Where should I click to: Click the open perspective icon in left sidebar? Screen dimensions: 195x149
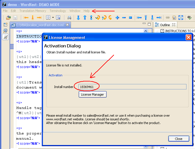5,25
